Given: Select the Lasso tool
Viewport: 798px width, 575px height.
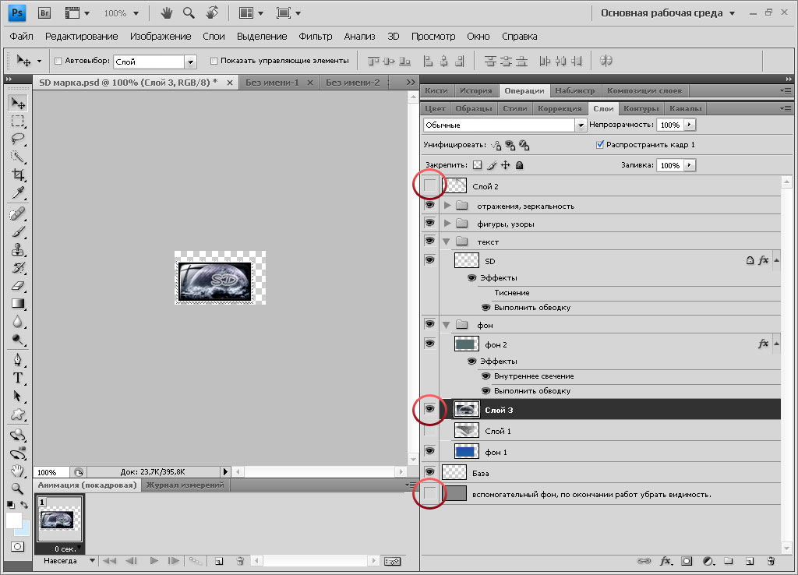Looking at the screenshot, I should pos(18,139).
